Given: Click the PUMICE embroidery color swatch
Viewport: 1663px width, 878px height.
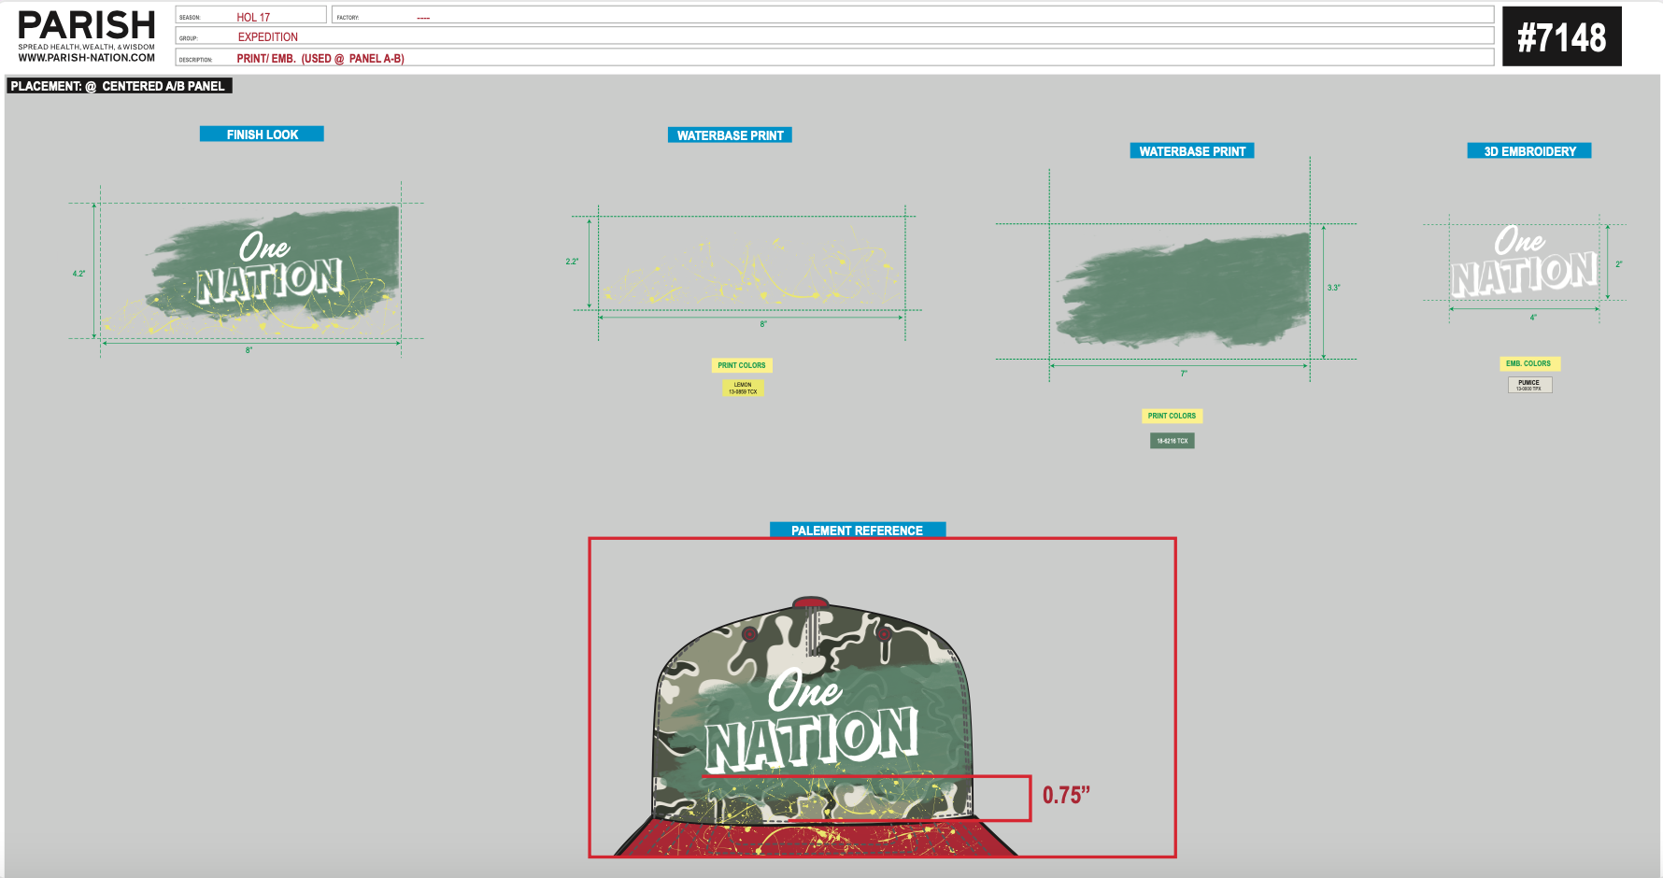Looking at the screenshot, I should point(1529,383).
